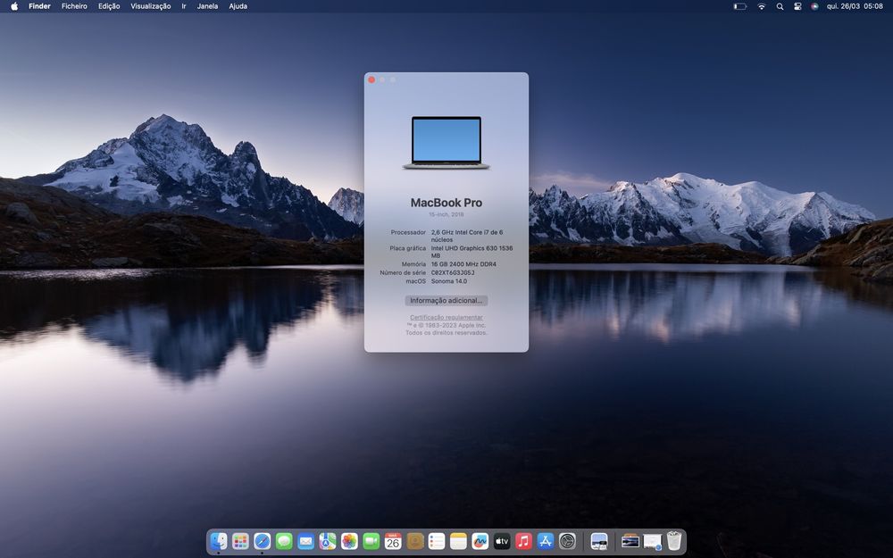Open the Messages app in the Dock
Screen dimensions: 893x558
(284, 541)
